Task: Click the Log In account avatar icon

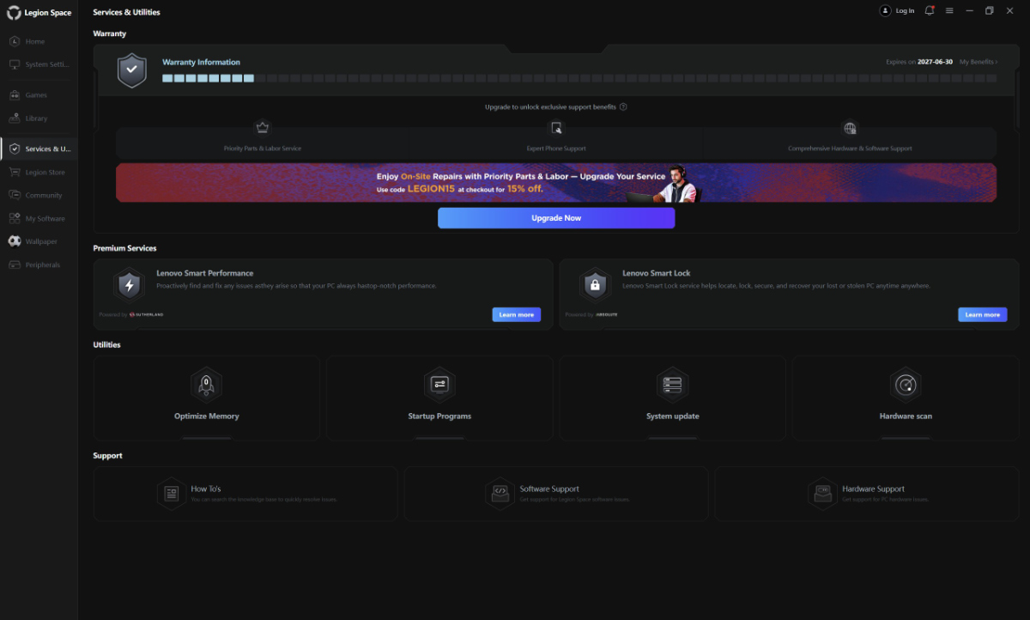Action: [886, 10]
